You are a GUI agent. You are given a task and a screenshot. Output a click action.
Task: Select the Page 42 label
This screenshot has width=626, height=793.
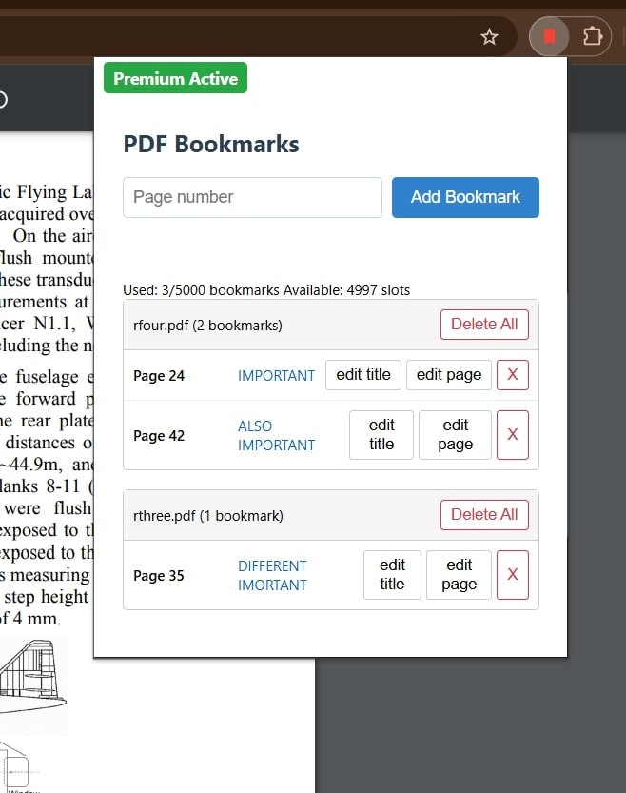point(159,435)
